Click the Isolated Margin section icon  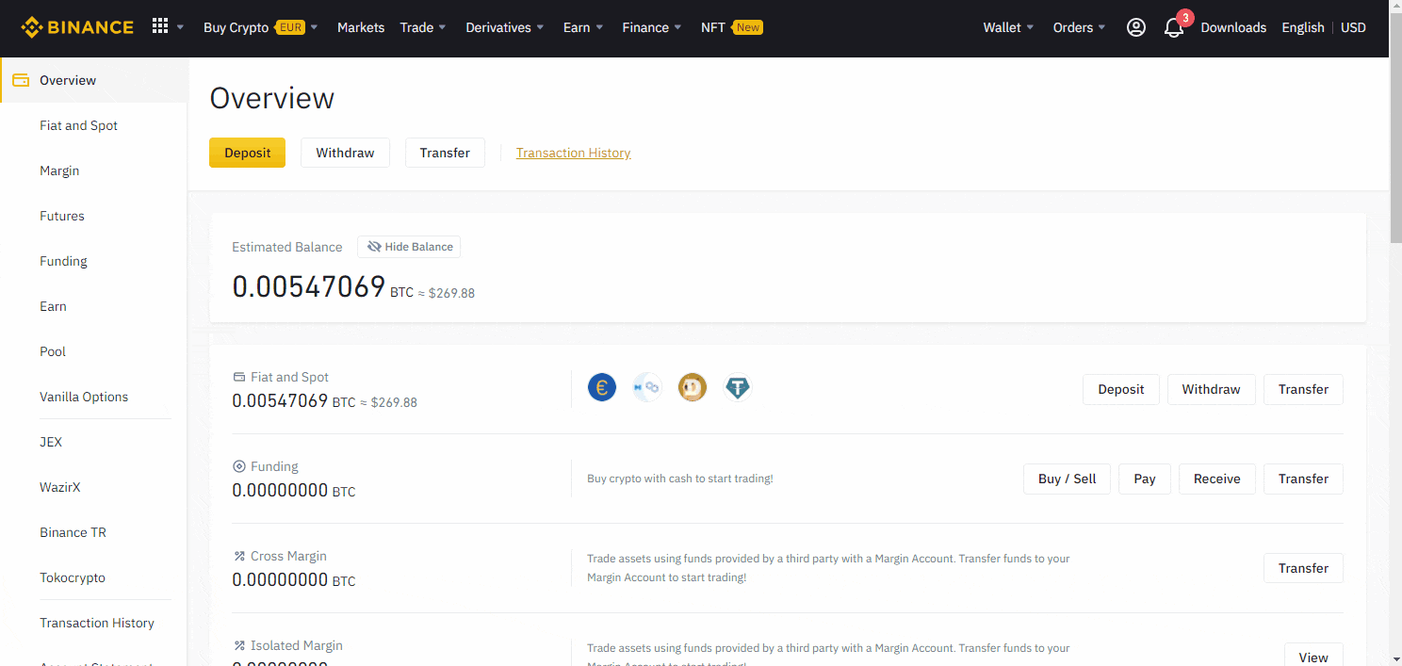click(x=238, y=645)
